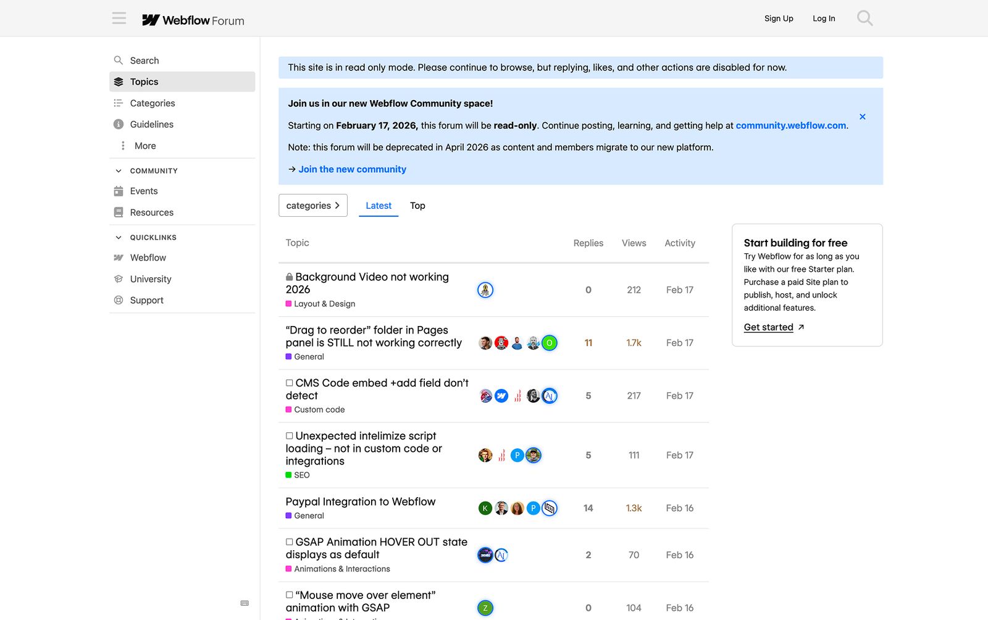Open Categories in the sidebar
Screen dimensions: 988x620
tap(182, 103)
